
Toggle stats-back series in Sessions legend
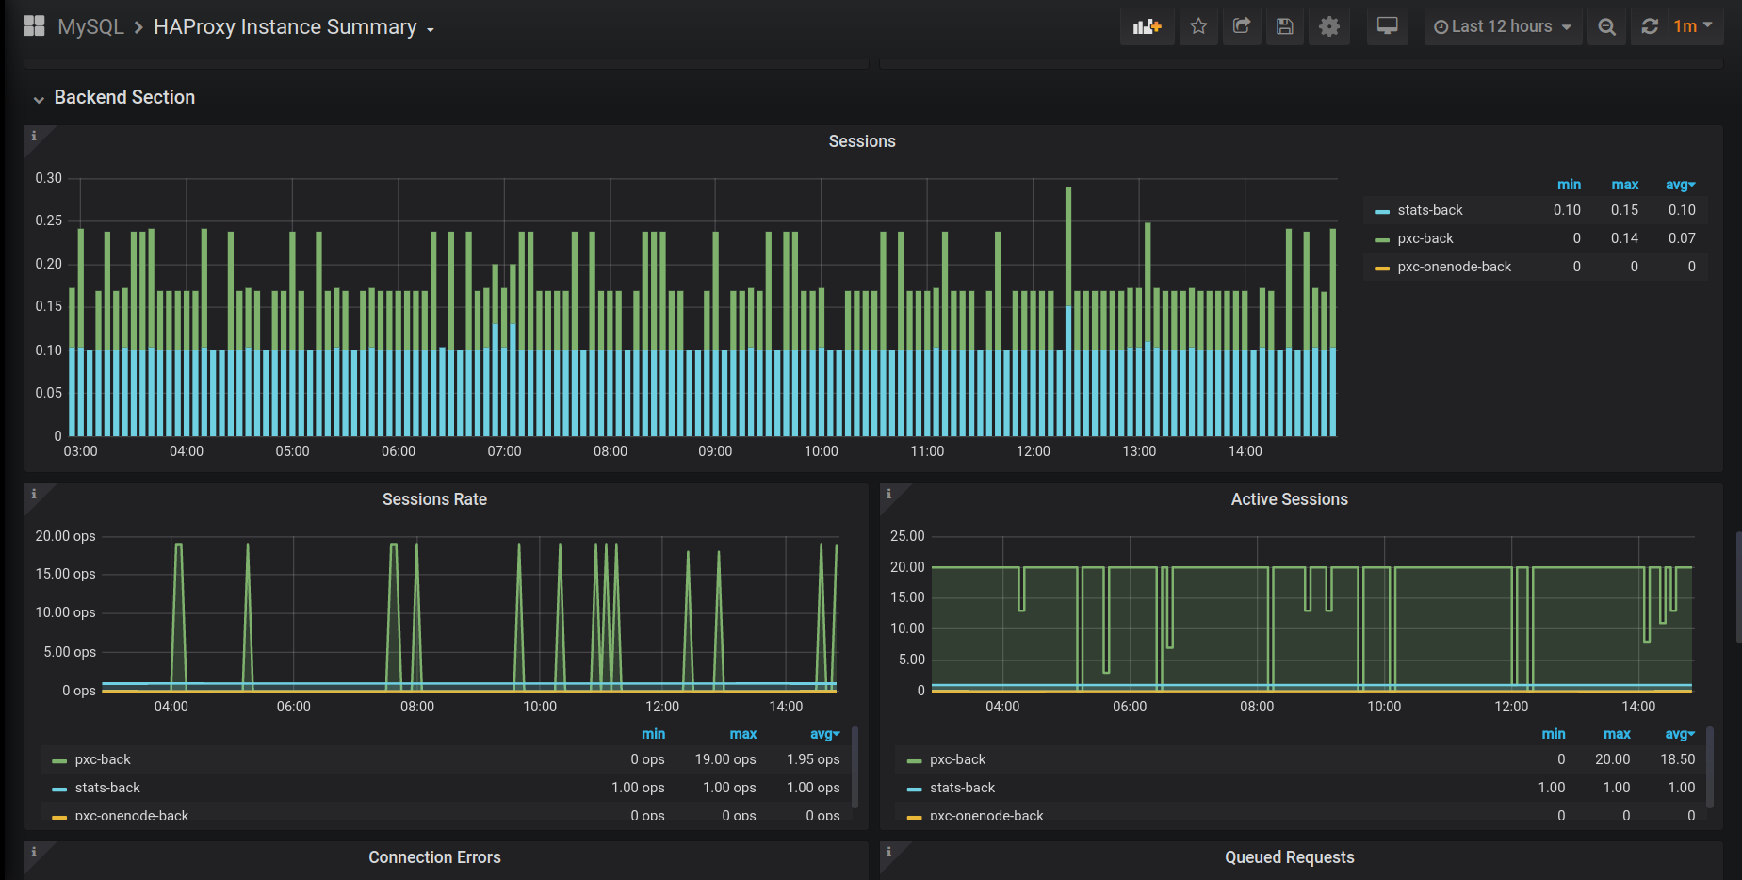pyautogui.click(x=1429, y=210)
